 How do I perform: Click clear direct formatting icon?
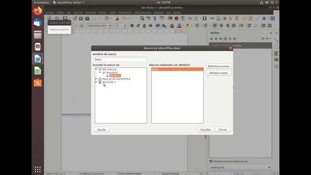pos(172,26)
